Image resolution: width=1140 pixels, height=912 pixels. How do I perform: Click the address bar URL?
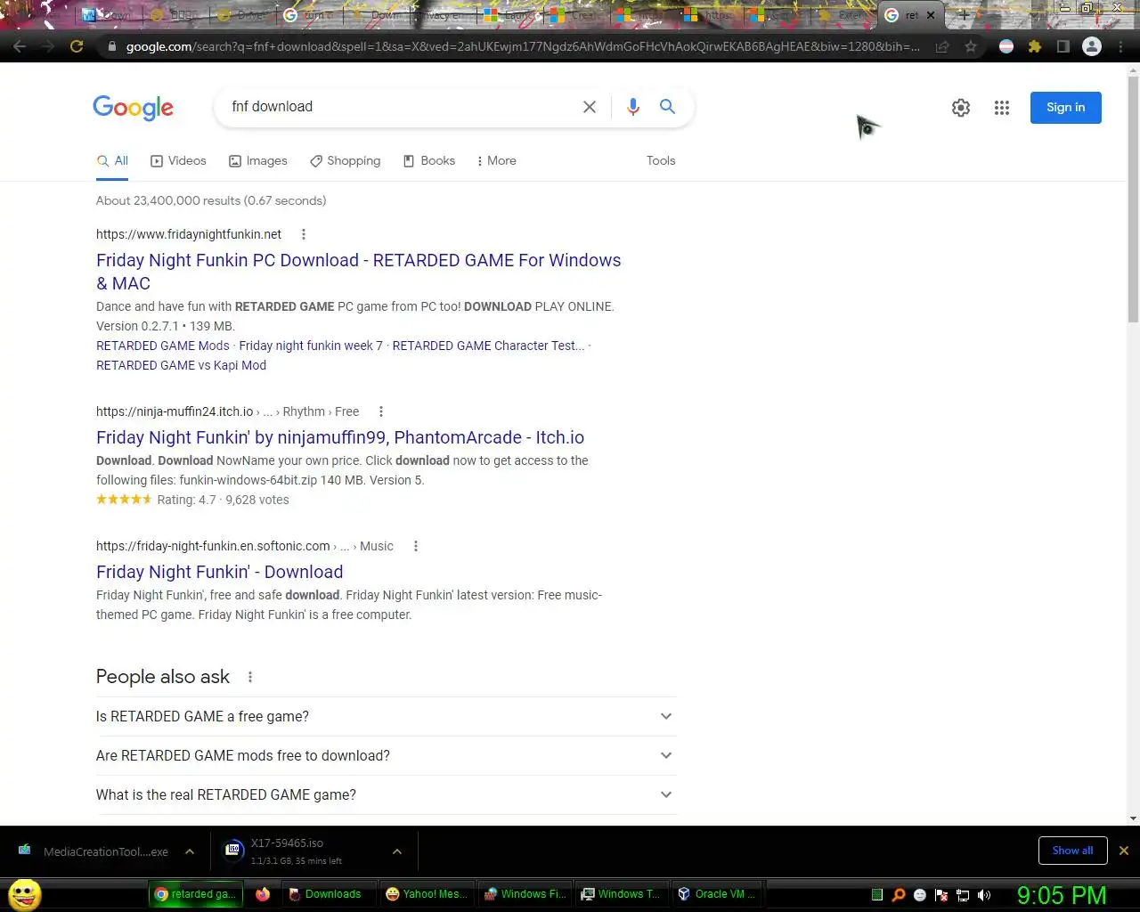point(523,46)
